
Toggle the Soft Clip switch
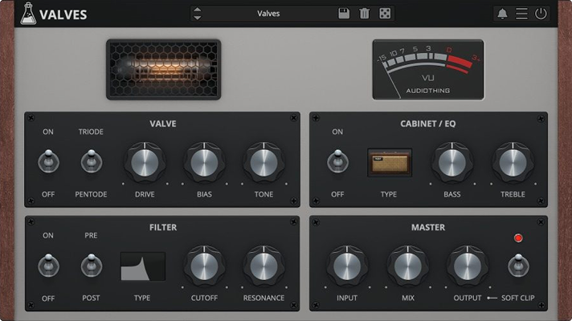[518, 266]
